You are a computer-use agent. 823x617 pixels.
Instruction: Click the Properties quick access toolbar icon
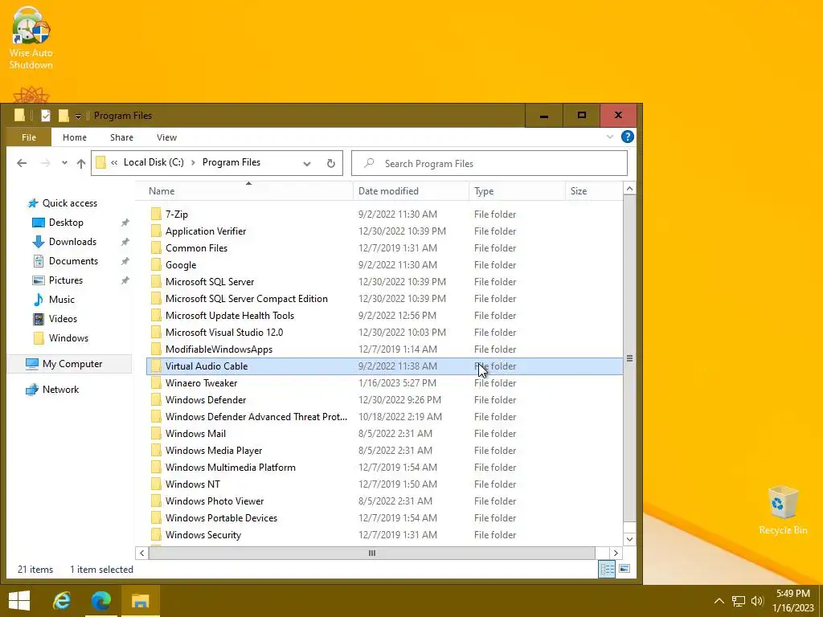pos(46,116)
